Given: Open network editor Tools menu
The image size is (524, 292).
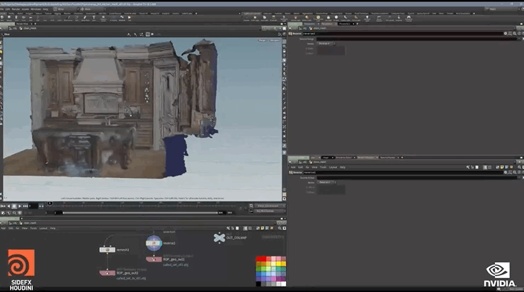Looking at the screenshot, I should 33,228.
